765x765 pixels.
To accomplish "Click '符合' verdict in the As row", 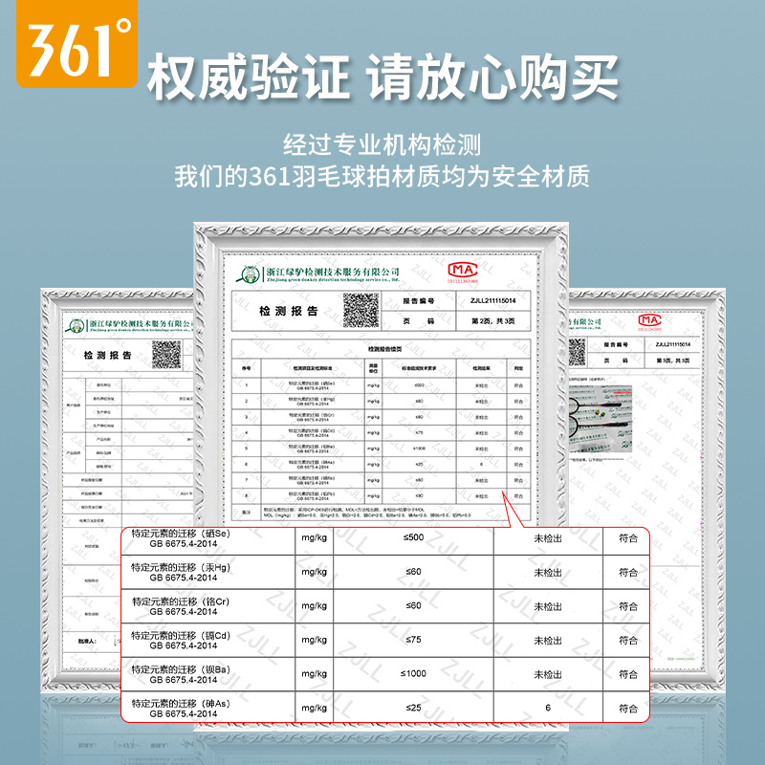I will 628,709.
